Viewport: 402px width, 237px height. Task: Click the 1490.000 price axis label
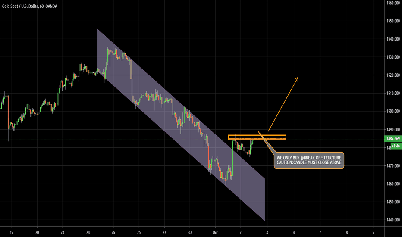[393, 130]
